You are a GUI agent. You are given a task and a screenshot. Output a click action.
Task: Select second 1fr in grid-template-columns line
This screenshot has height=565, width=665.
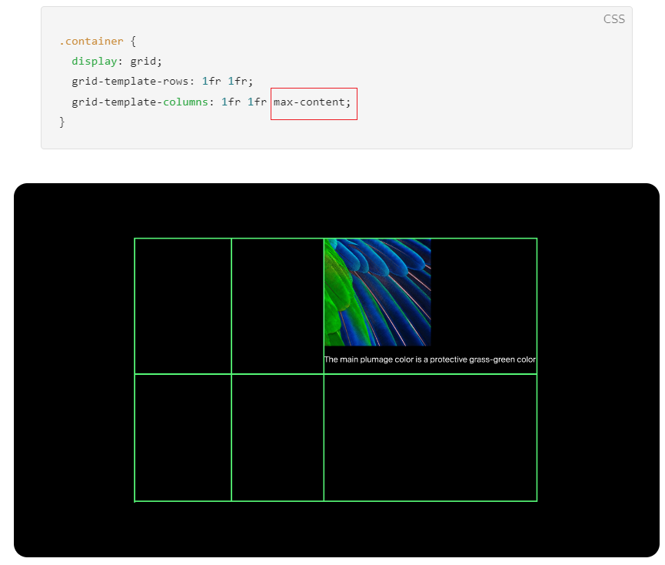[x=258, y=102]
